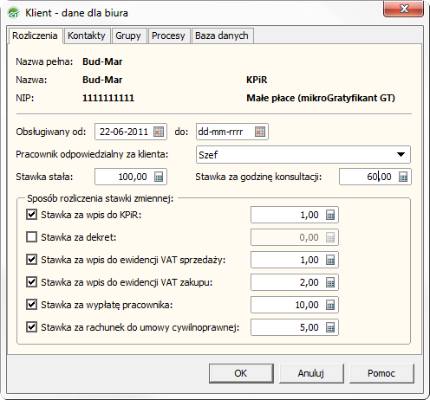Toggle Stawka za rachunek do umowy cywilnoprawnej
Screen dimensions: 430x400
(x=31, y=327)
